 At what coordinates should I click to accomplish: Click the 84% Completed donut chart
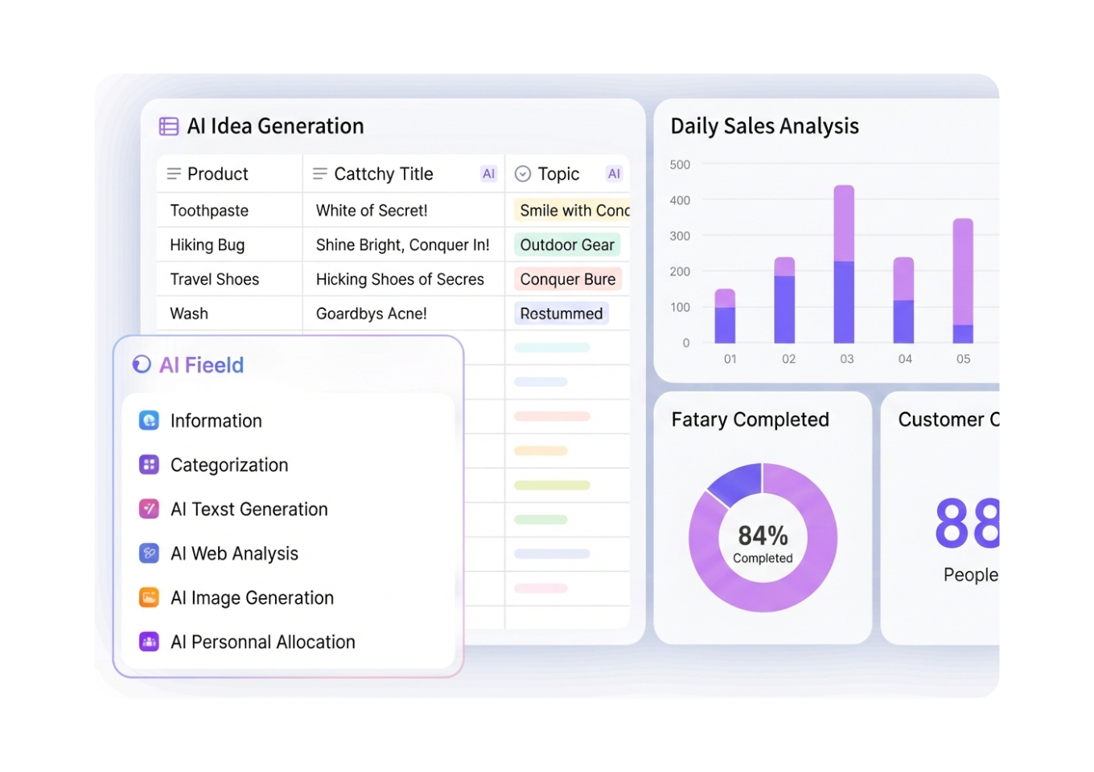coord(763,537)
